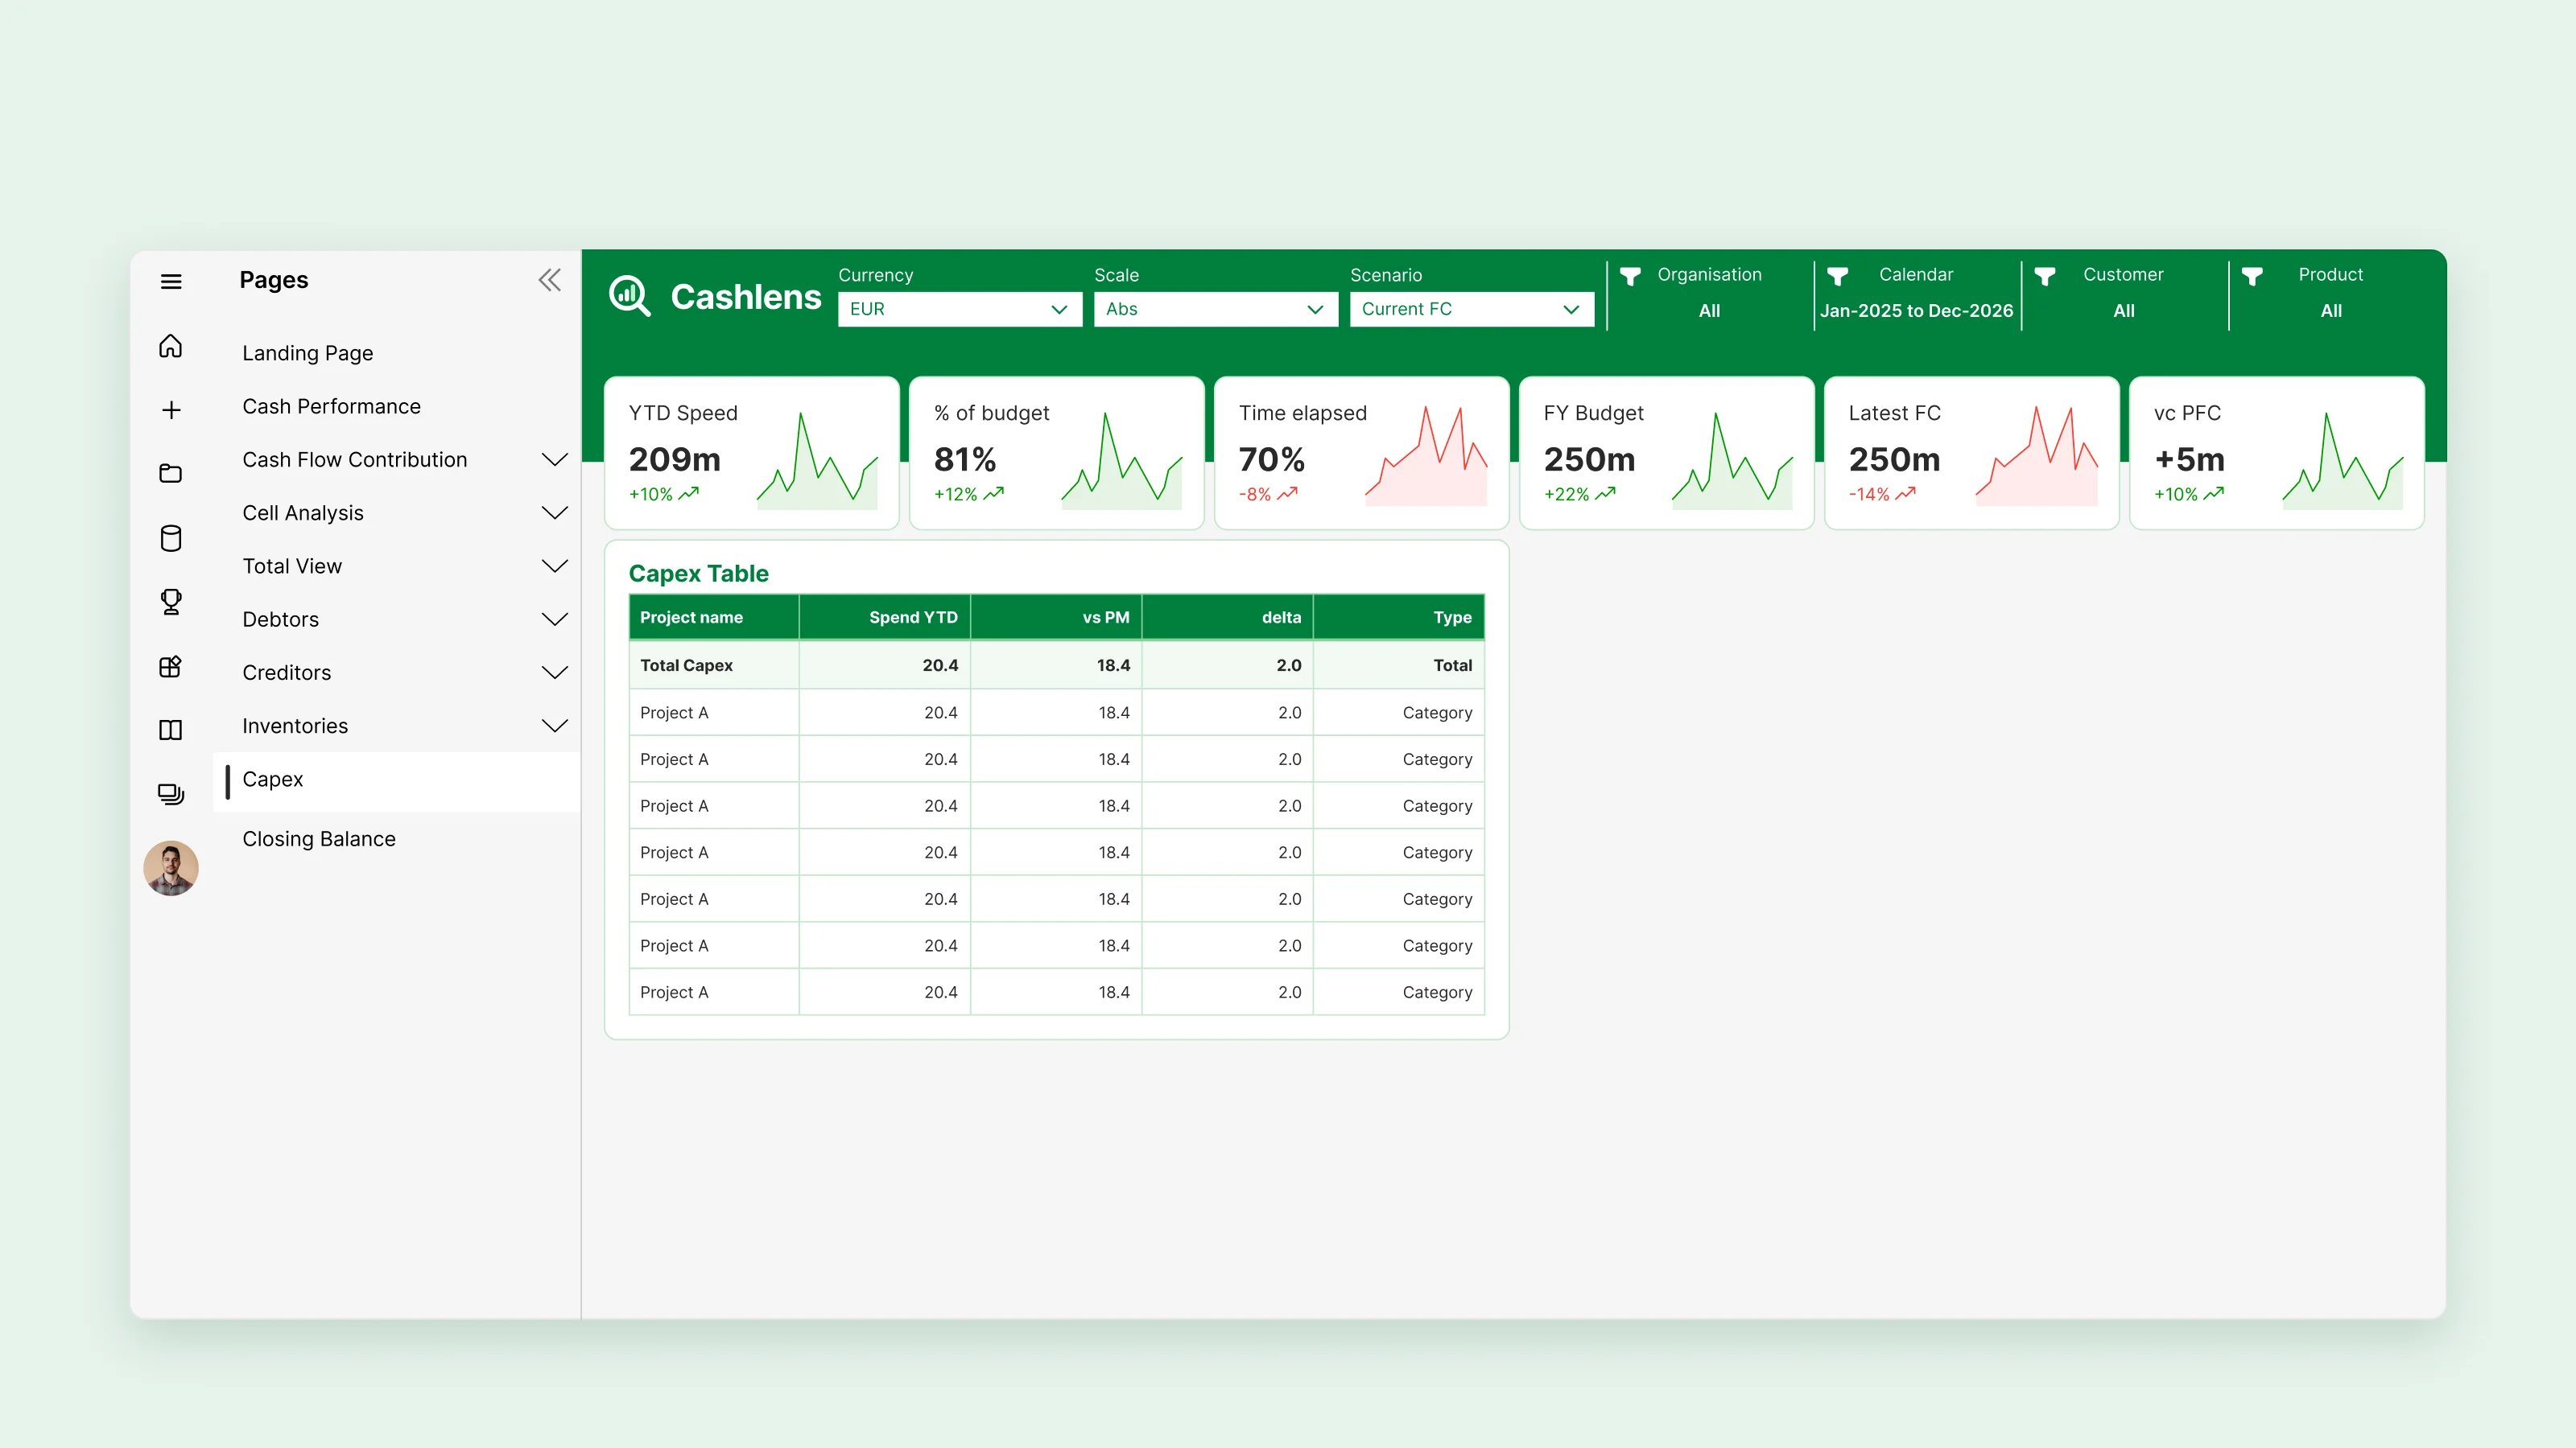This screenshot has height=1448, width=2576.
Task: Click the 81% of budget value
Action: (965, 459)
